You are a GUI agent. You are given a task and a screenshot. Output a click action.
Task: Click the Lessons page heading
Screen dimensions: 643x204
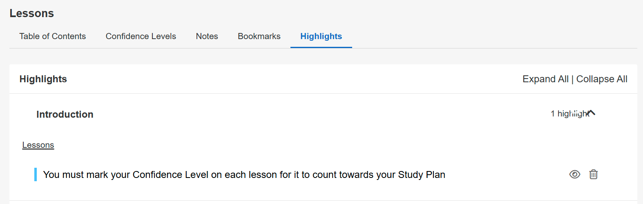point(31,13)
